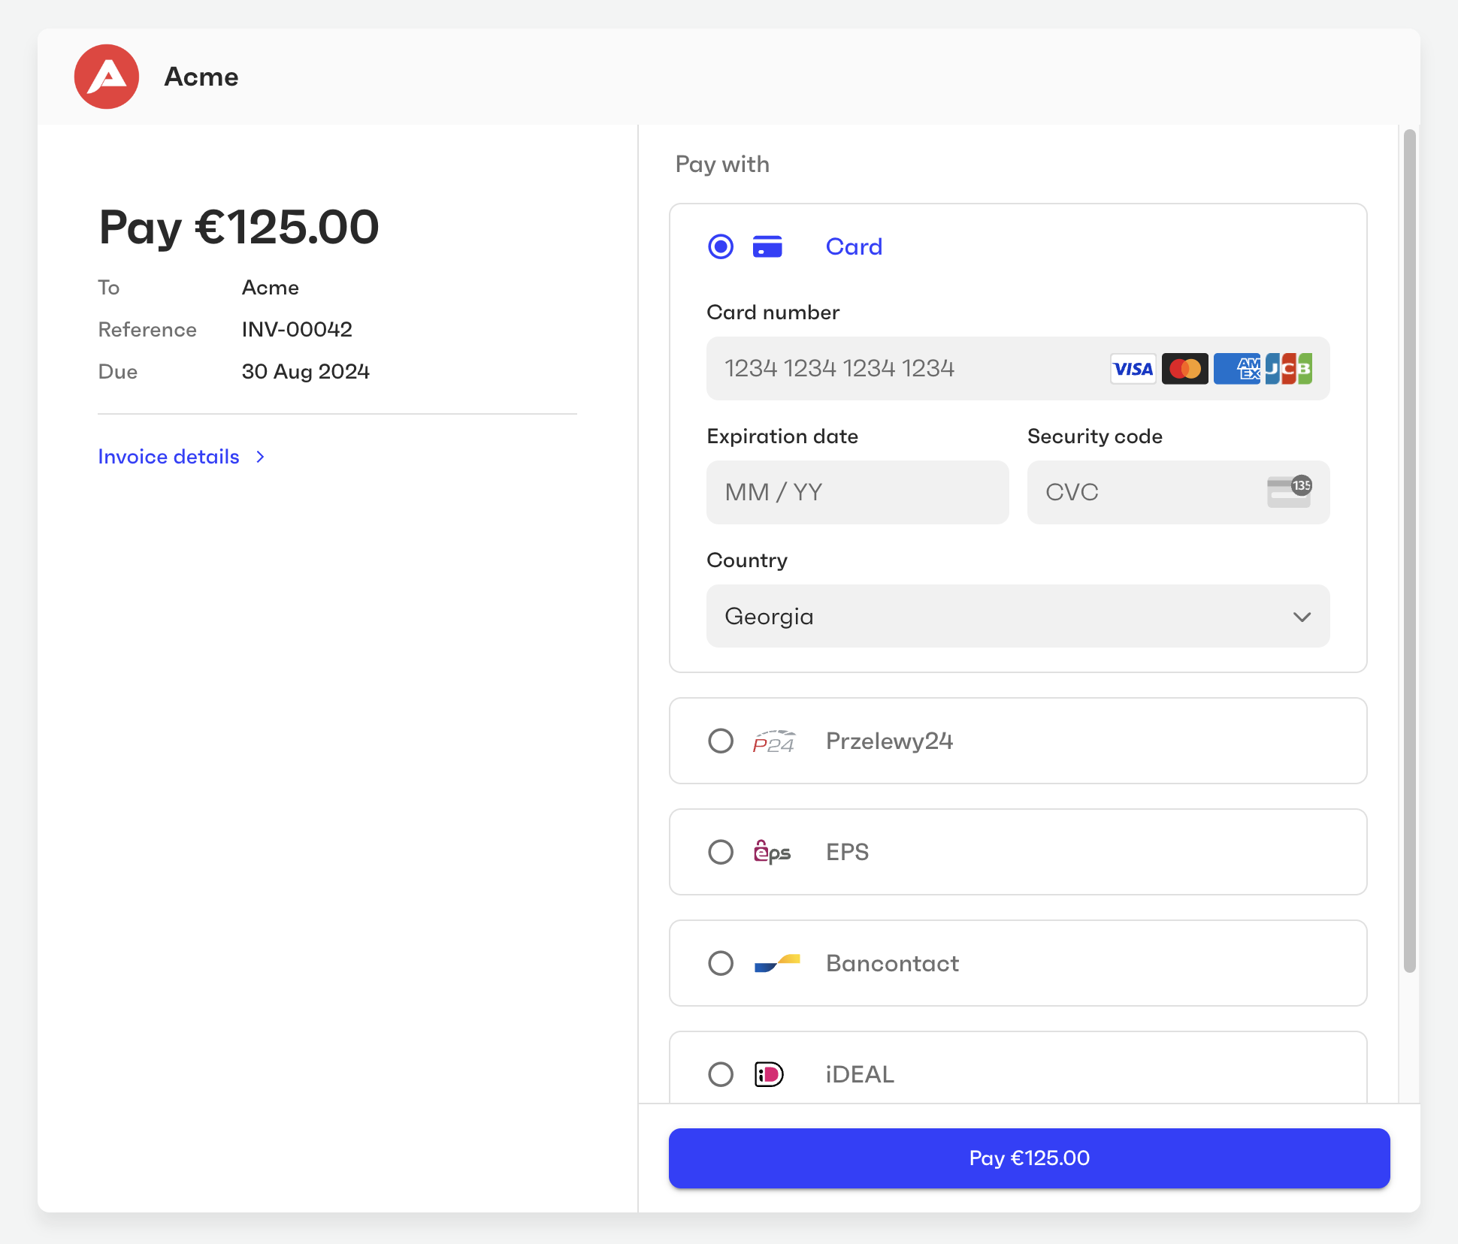
Task: Click the Country dropdown chevron arrow
Action: point(1302,617)
